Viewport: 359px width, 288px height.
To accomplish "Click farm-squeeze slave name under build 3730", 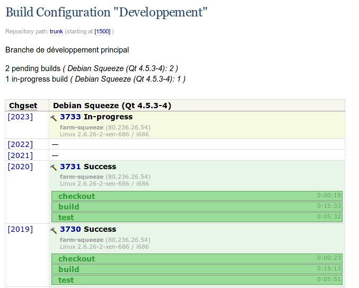I will point(82,240).
